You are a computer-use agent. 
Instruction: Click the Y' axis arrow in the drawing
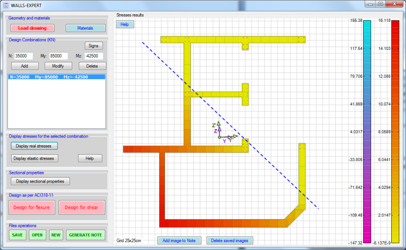tap(235, 136)
